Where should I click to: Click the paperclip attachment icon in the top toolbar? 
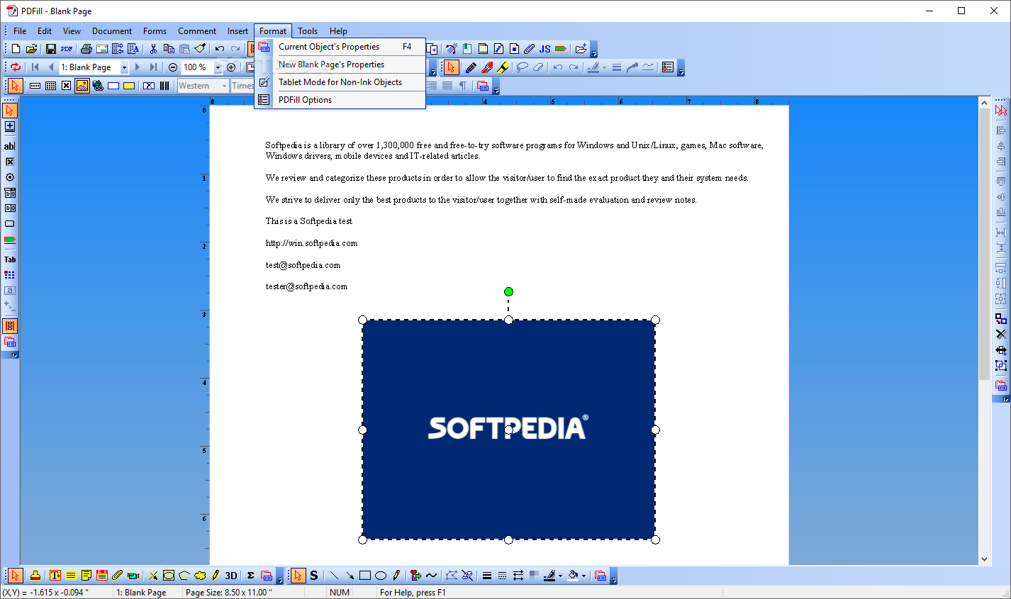[x=529, y=49]
